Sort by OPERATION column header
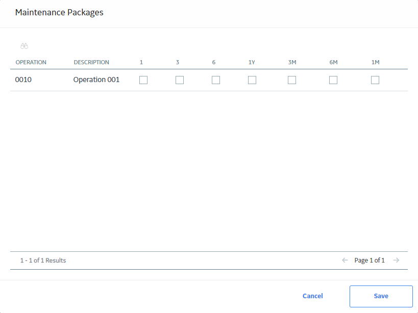The image size is (418, 313). (31, 62)
